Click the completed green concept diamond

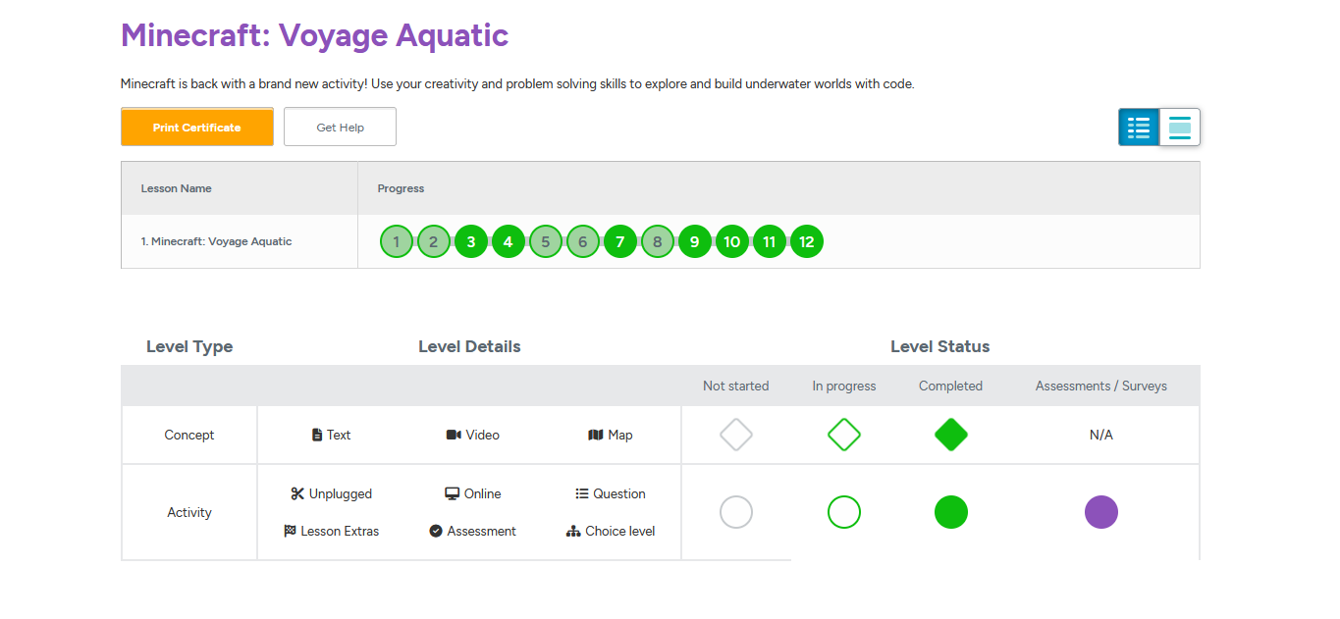(x=951, y=435)
